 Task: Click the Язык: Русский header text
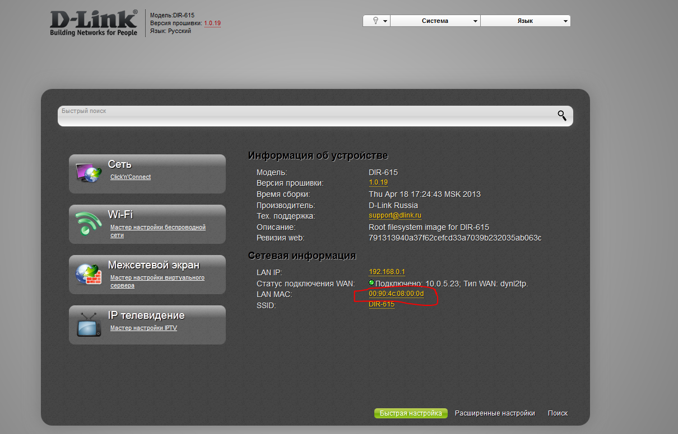[x=170, y=31]
